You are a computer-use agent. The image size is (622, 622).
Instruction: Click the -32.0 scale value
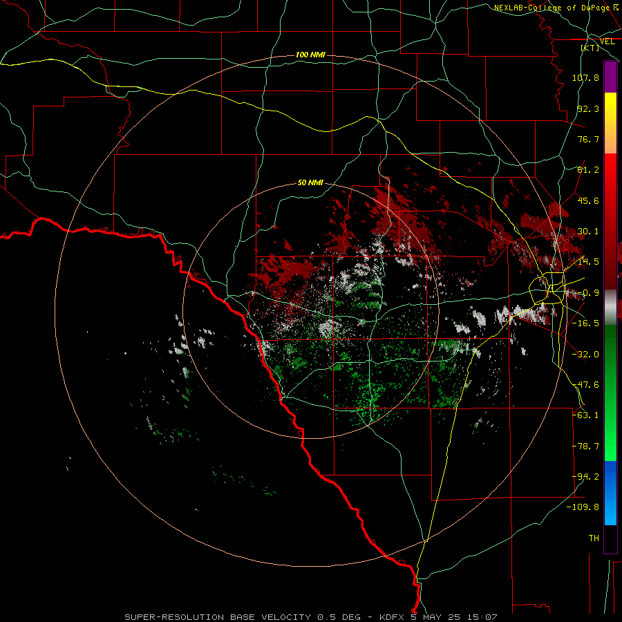coord(585,355)
